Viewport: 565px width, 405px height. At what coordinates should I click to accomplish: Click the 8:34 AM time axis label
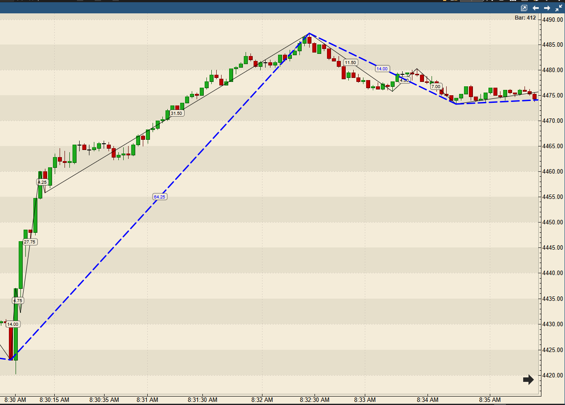(x=428, y=400)
